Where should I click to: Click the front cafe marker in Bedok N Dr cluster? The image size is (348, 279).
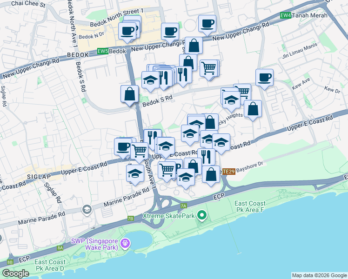tap(127, 33)
